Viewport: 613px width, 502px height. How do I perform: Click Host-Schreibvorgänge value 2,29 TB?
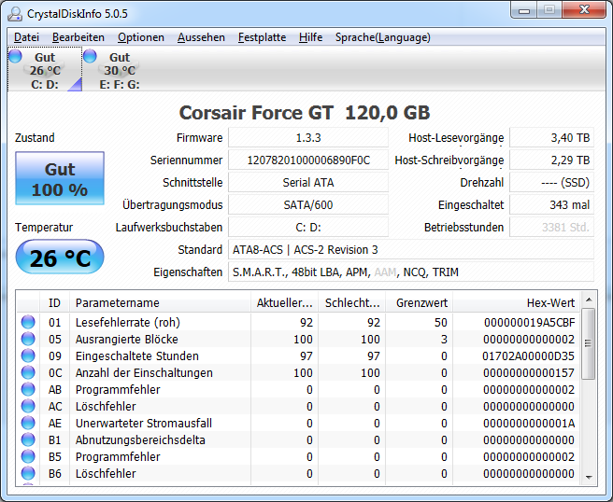pos(552,160)
